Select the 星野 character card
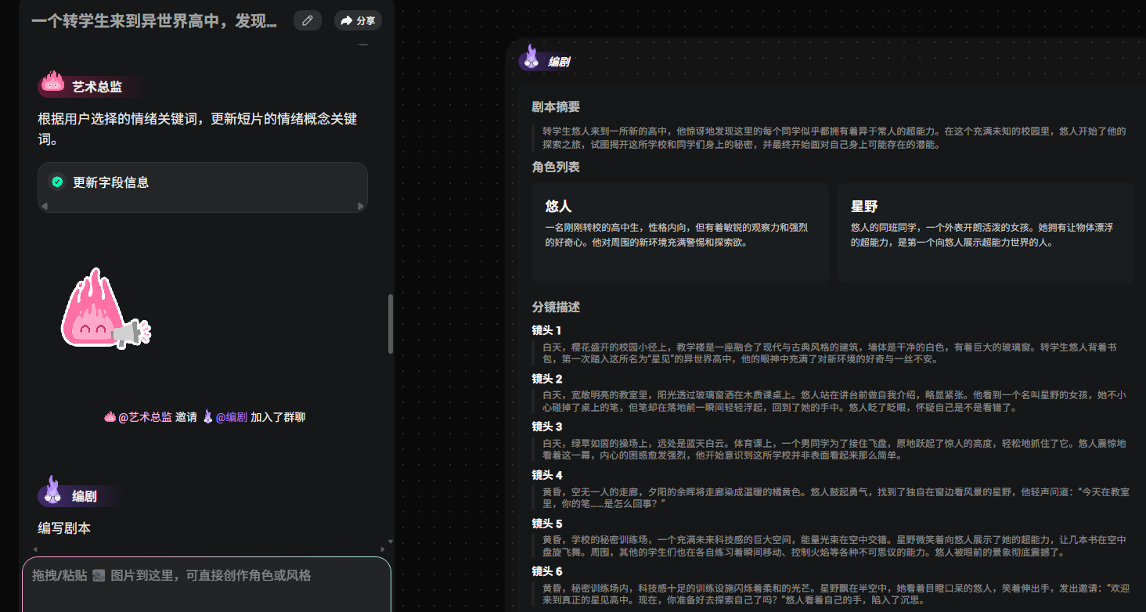The image size is (1146, 612). (x=985, y=232)
